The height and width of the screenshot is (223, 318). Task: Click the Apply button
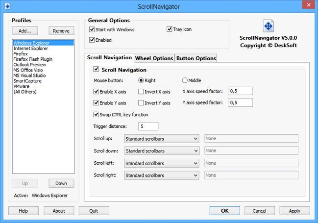(294, 211)
